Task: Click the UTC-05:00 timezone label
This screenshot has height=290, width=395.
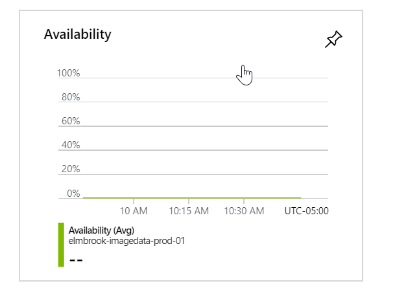Action: (x=306, y=210)
